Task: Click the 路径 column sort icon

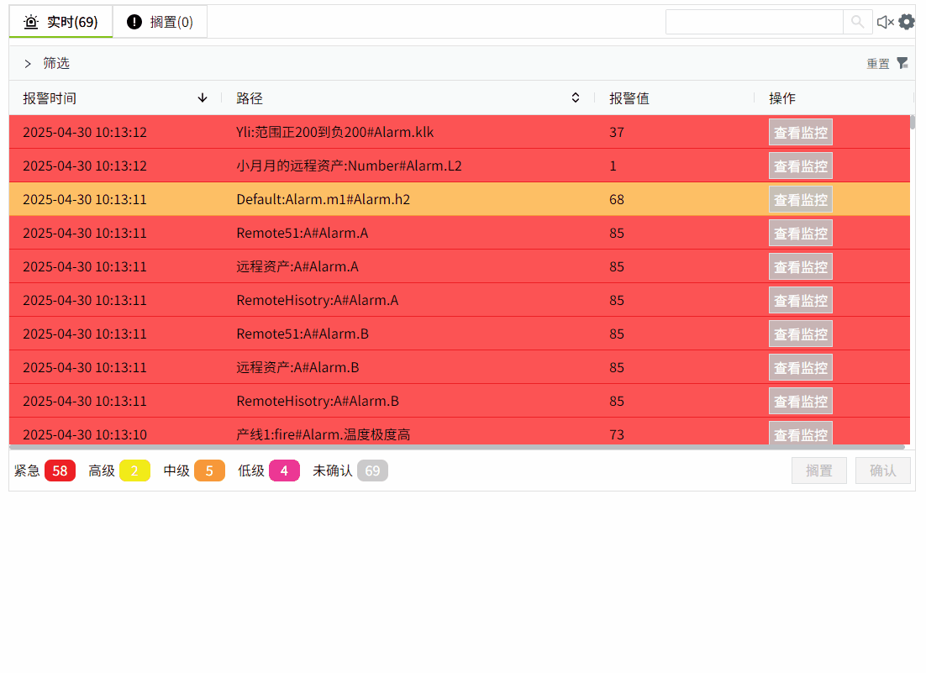Action: [x=576, y=98]
